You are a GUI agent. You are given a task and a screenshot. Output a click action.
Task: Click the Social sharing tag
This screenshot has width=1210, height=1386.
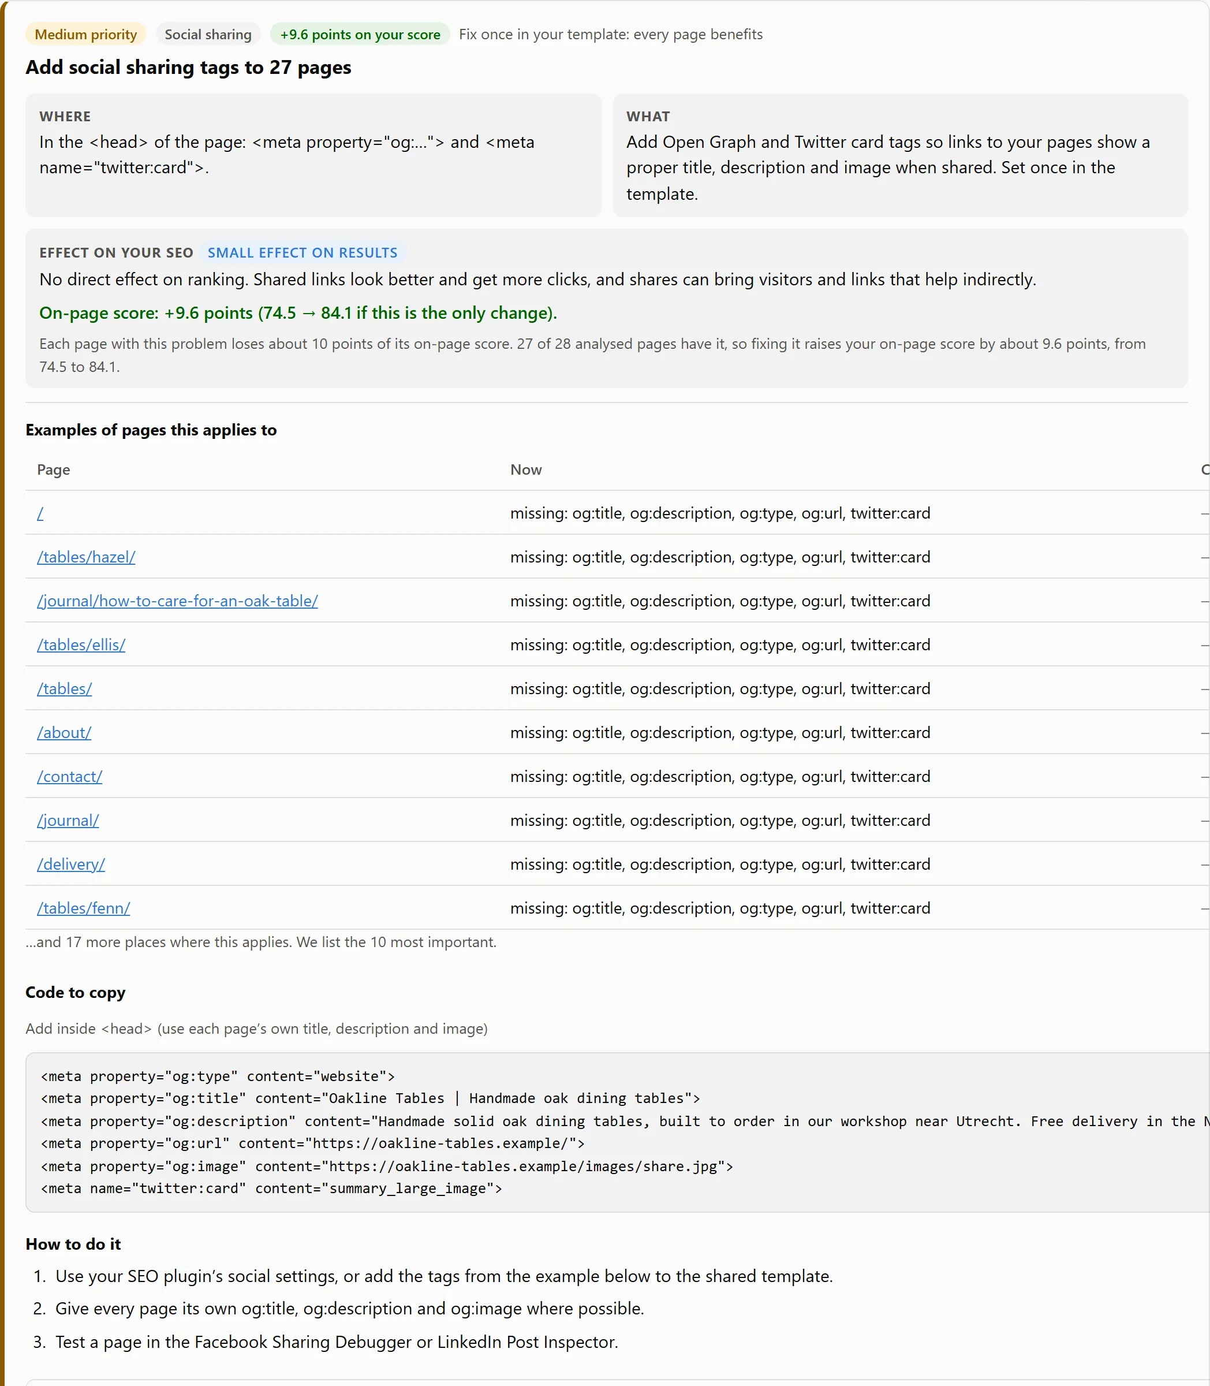click(x=208, y=35)
